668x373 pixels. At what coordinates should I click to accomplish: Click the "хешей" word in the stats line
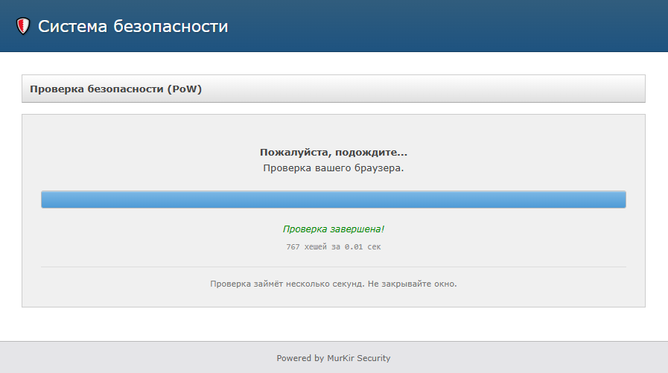point(316,246)
